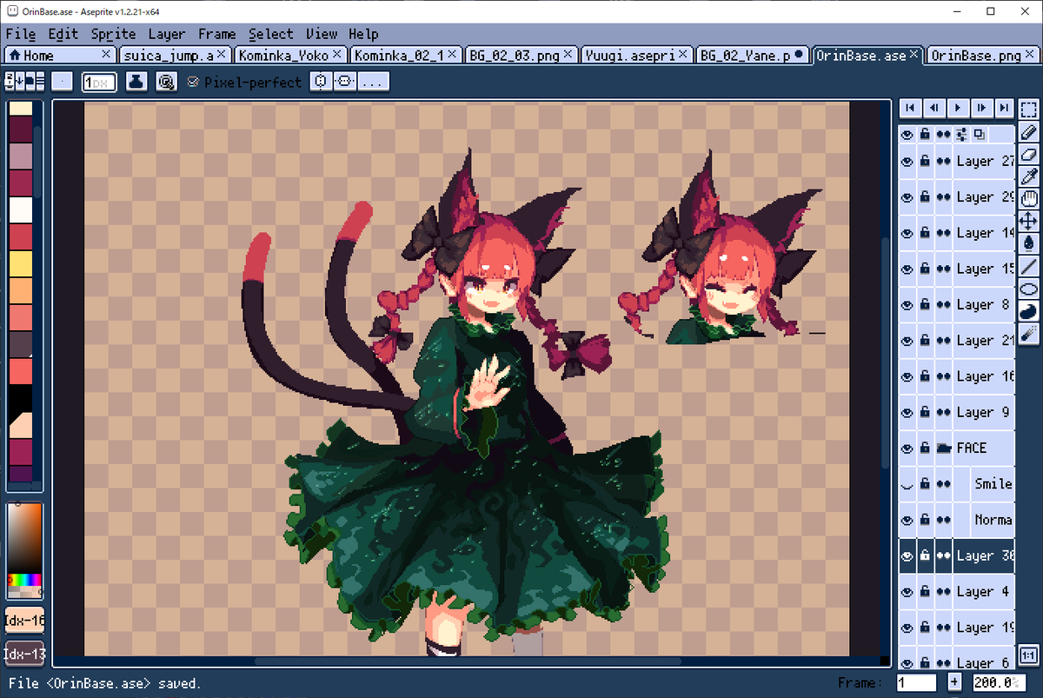Open the Layer menu

tap(167, 34)
